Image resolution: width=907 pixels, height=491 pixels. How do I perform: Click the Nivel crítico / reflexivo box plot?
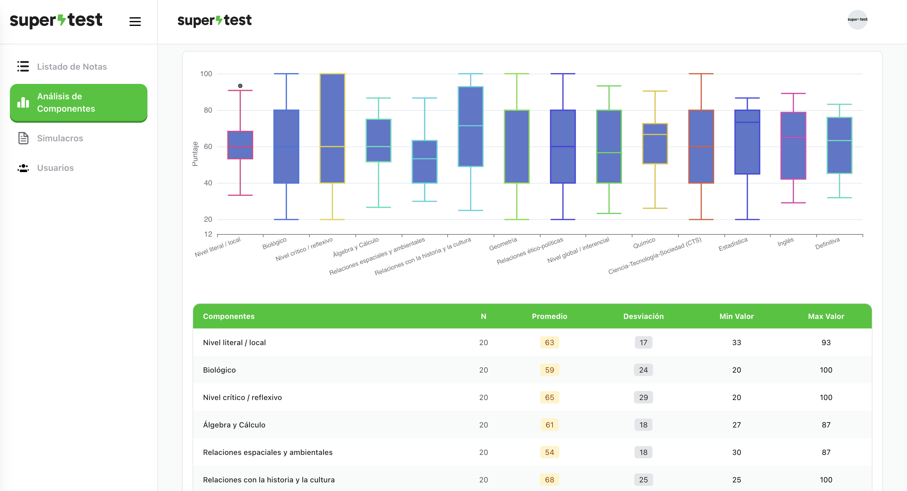(x=332, y=128)
